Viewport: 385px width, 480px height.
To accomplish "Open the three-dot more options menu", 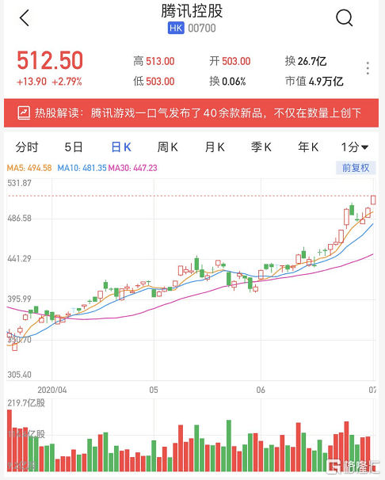I will (368, 68).
